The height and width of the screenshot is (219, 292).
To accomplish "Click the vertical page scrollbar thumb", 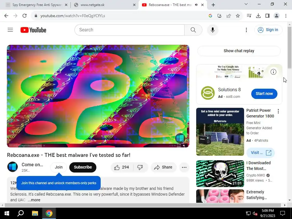I will [289, 48].
